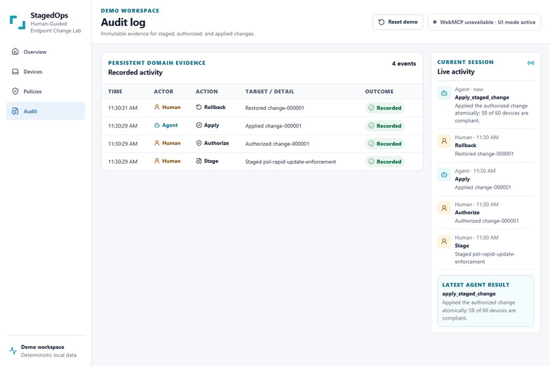Click the TIME column header
Screen dimensions: 550x366
115,91
